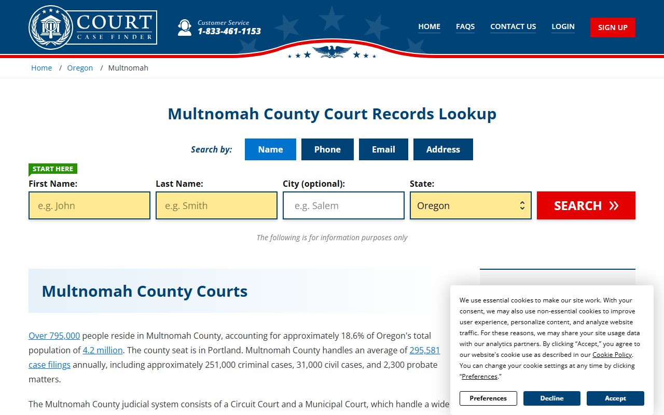Open the State dropdown showing Oregon

471,205
